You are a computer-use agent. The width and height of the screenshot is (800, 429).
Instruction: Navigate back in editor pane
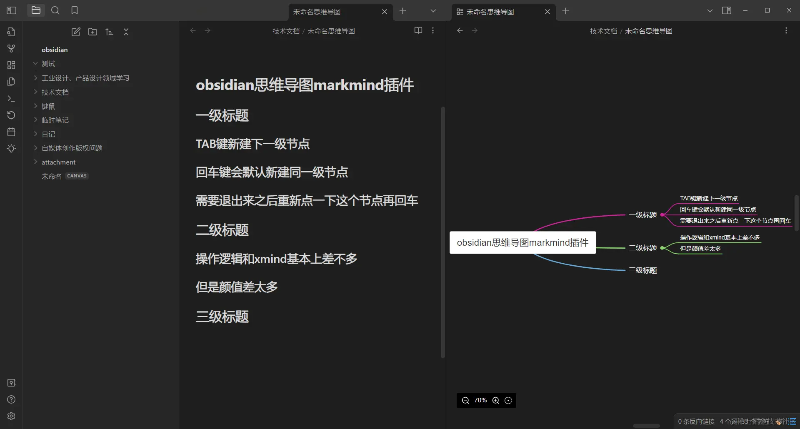point(192,30)
